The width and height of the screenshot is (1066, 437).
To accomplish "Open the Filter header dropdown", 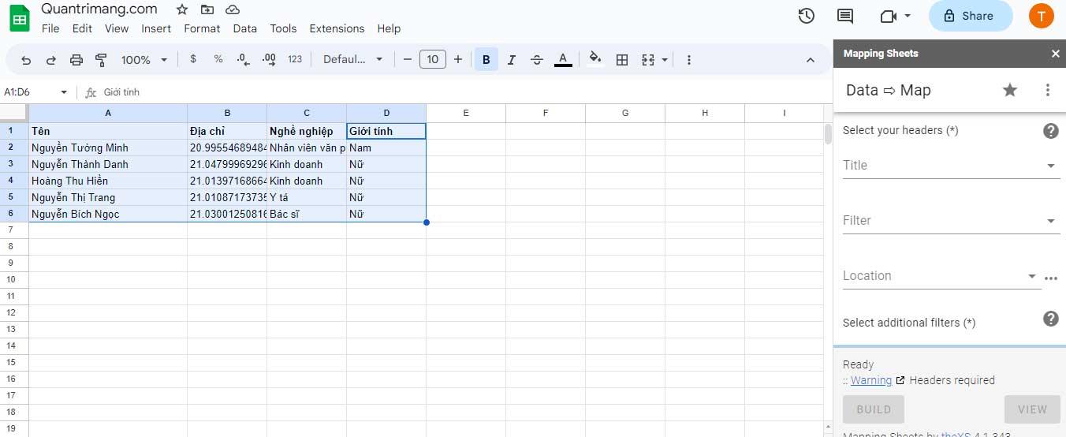I will tap(950, 221).
